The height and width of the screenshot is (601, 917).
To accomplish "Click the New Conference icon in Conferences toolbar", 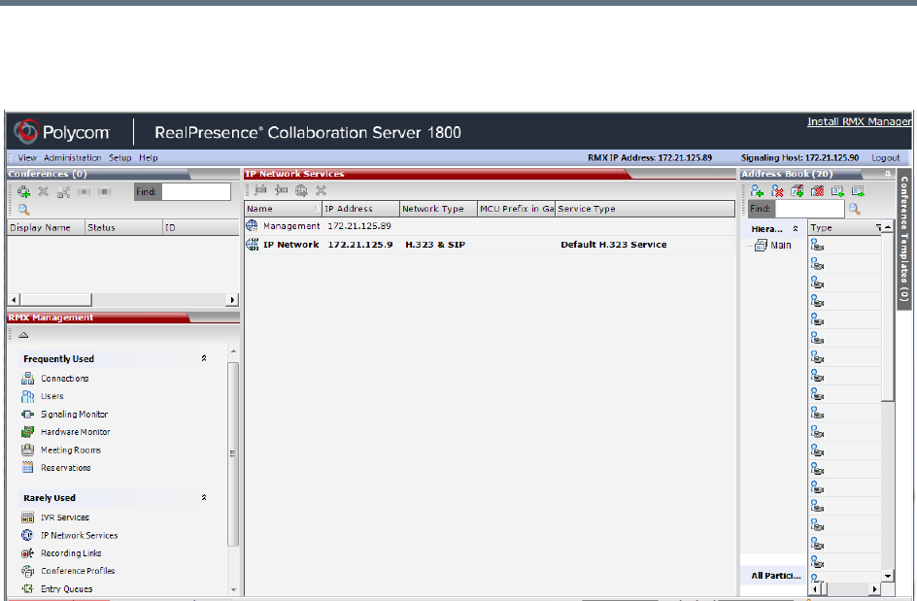I will 24,192.
